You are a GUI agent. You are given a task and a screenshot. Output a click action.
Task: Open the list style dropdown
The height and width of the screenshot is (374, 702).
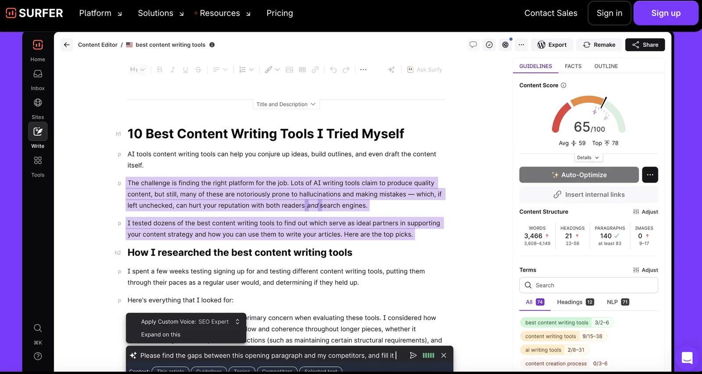[246, 70]
